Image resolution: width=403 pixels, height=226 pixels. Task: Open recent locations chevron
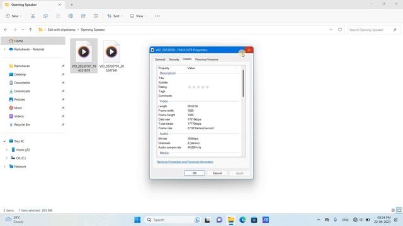(23, 30)
